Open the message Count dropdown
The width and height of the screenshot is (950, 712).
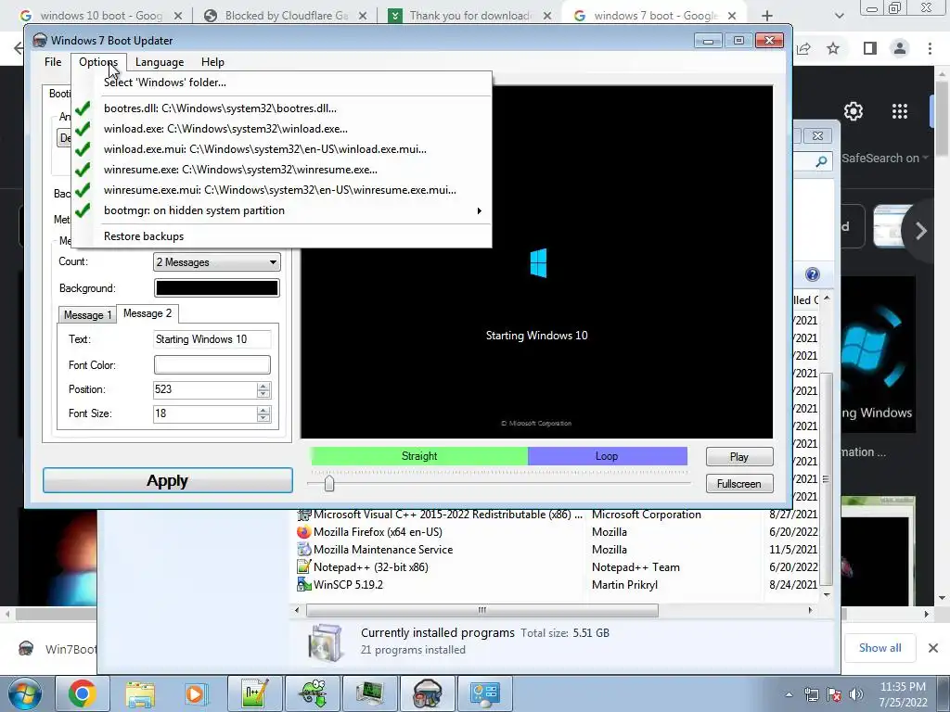tap(217, 262)
